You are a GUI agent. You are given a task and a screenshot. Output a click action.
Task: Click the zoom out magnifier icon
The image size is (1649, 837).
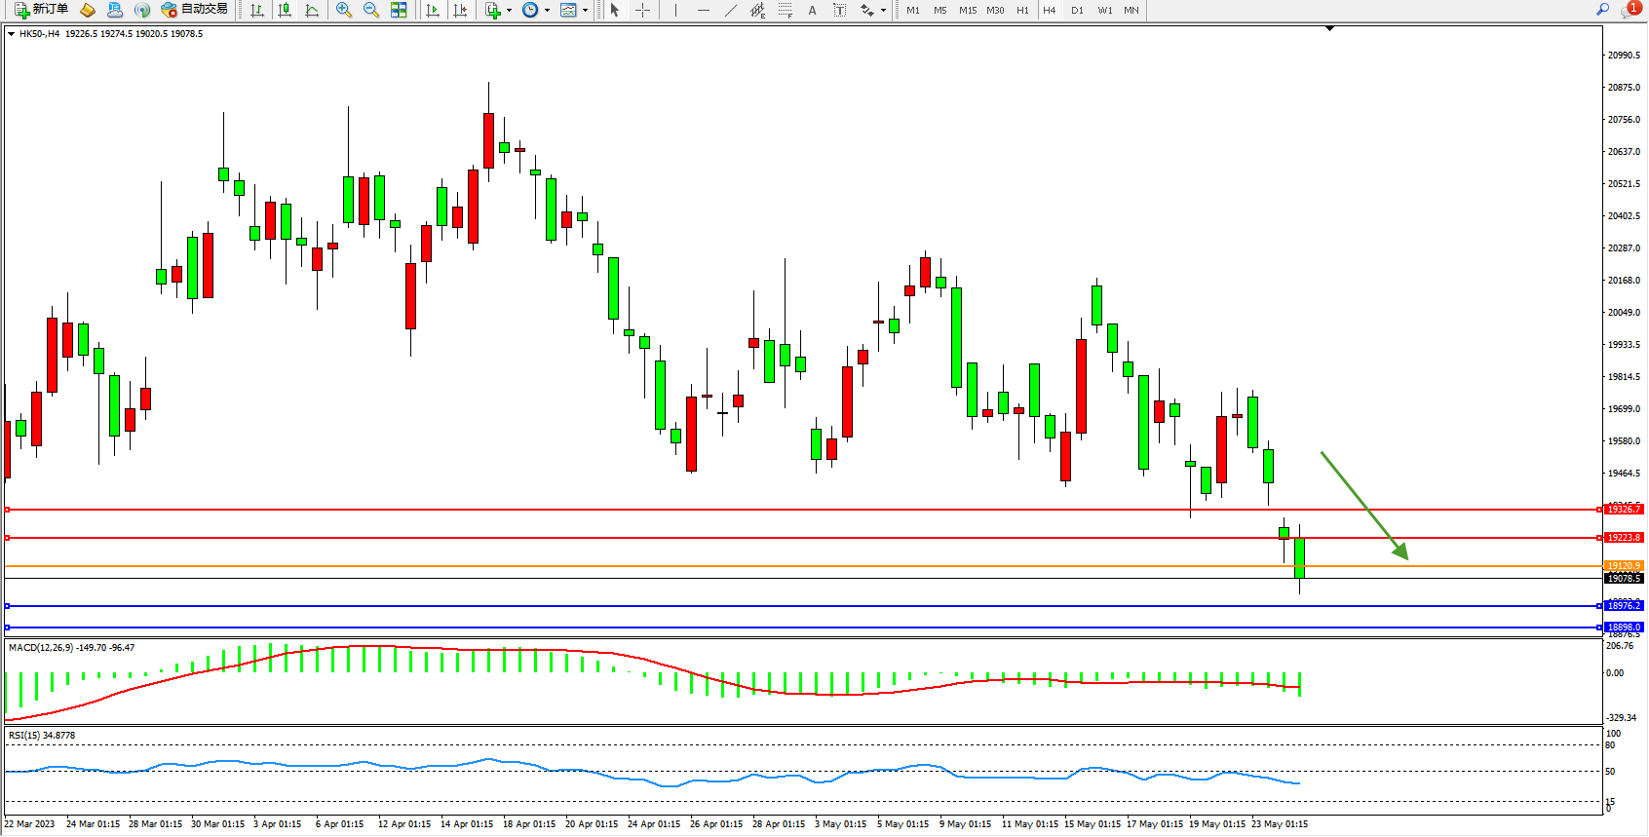tap(371, 10)
